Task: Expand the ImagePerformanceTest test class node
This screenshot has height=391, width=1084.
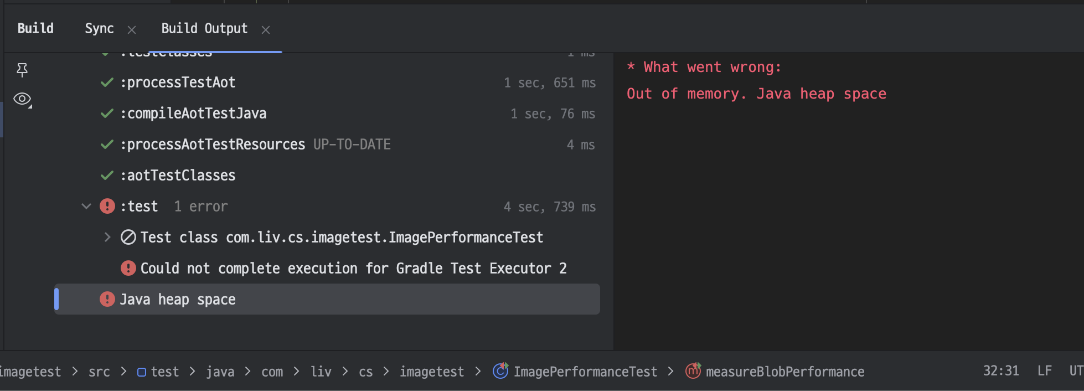Action: pos(107,238)
